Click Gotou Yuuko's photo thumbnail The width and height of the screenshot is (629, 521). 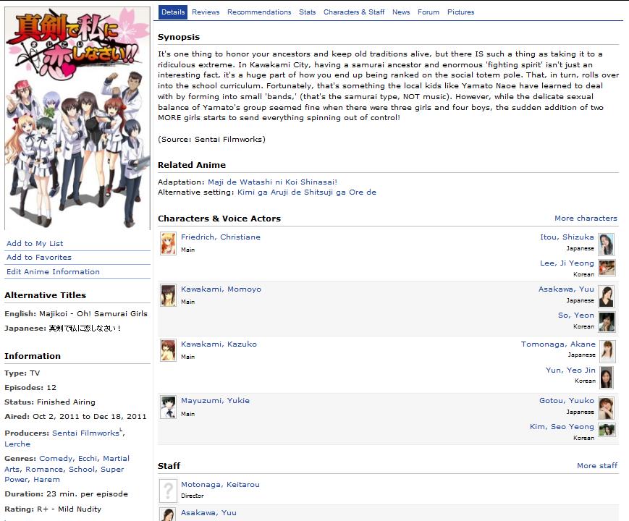pyautogui.click(x=606, y=408)
